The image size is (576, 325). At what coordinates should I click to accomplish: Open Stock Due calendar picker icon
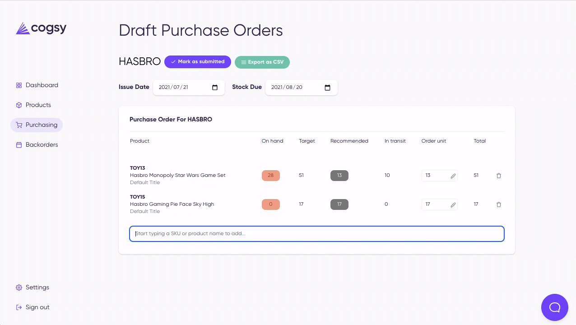point(328,88)
